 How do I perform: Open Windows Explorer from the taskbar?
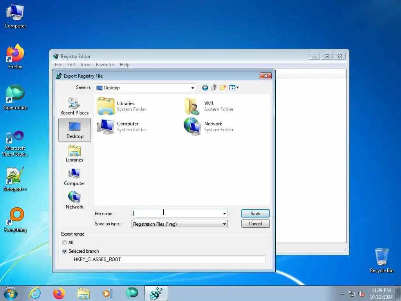(x=83, y=293)
